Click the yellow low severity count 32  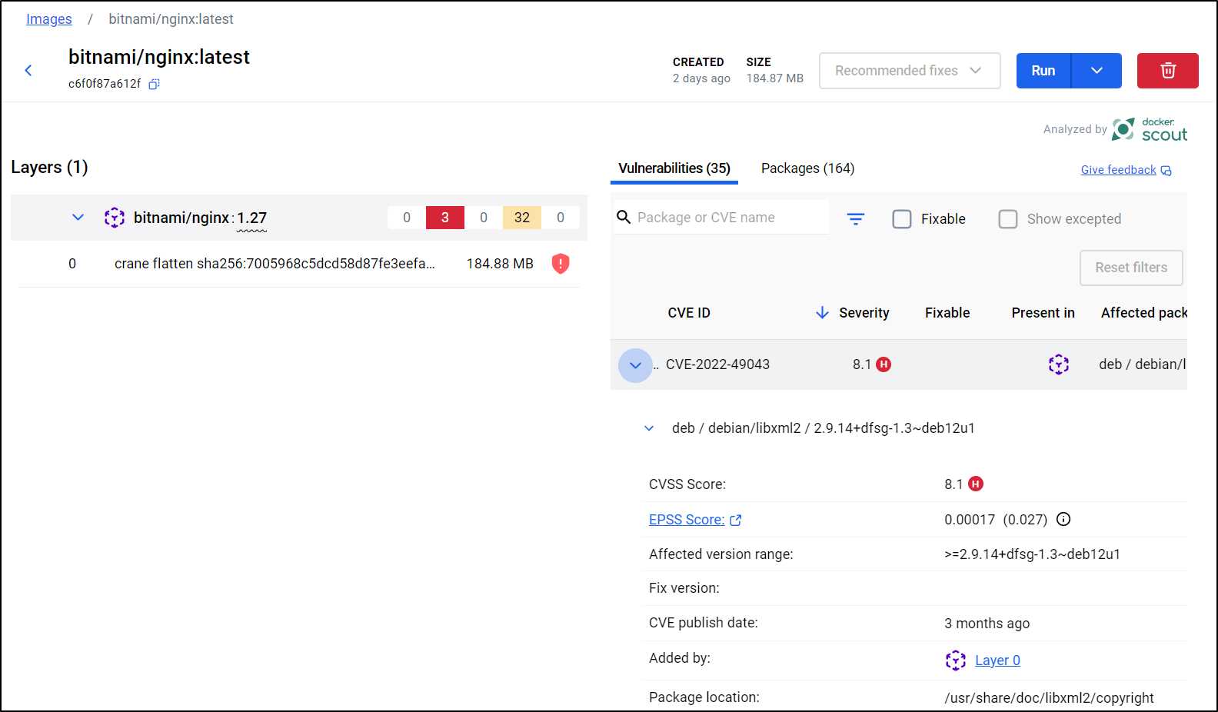point(522,218)
